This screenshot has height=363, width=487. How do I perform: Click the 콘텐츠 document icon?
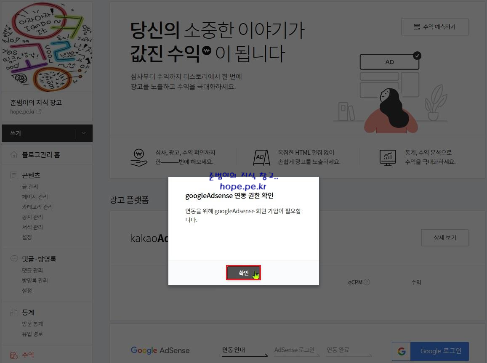point(13,175)
